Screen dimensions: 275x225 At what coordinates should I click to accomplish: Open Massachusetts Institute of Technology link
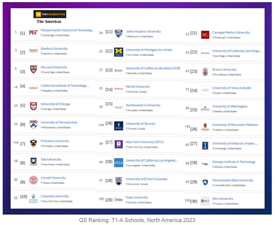[x=67, y=30]
